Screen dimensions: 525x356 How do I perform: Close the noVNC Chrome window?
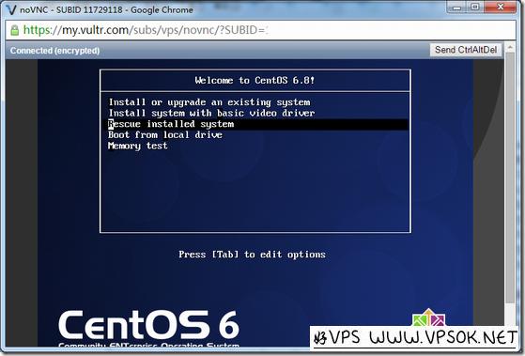coord(501,7)
